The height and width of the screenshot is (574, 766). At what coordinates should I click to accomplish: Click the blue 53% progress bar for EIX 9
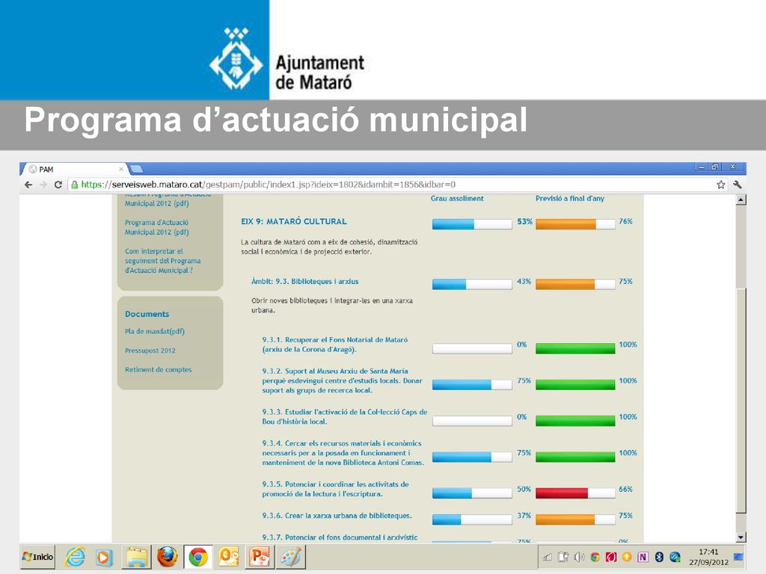pos(472,224)
